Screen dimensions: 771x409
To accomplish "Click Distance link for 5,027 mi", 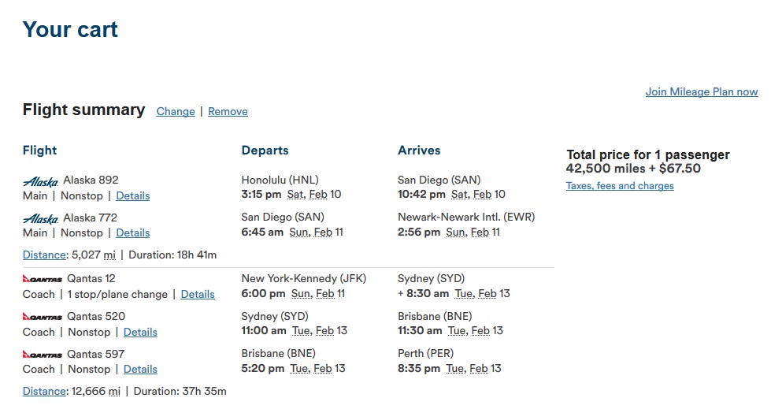I will point(44,255).
